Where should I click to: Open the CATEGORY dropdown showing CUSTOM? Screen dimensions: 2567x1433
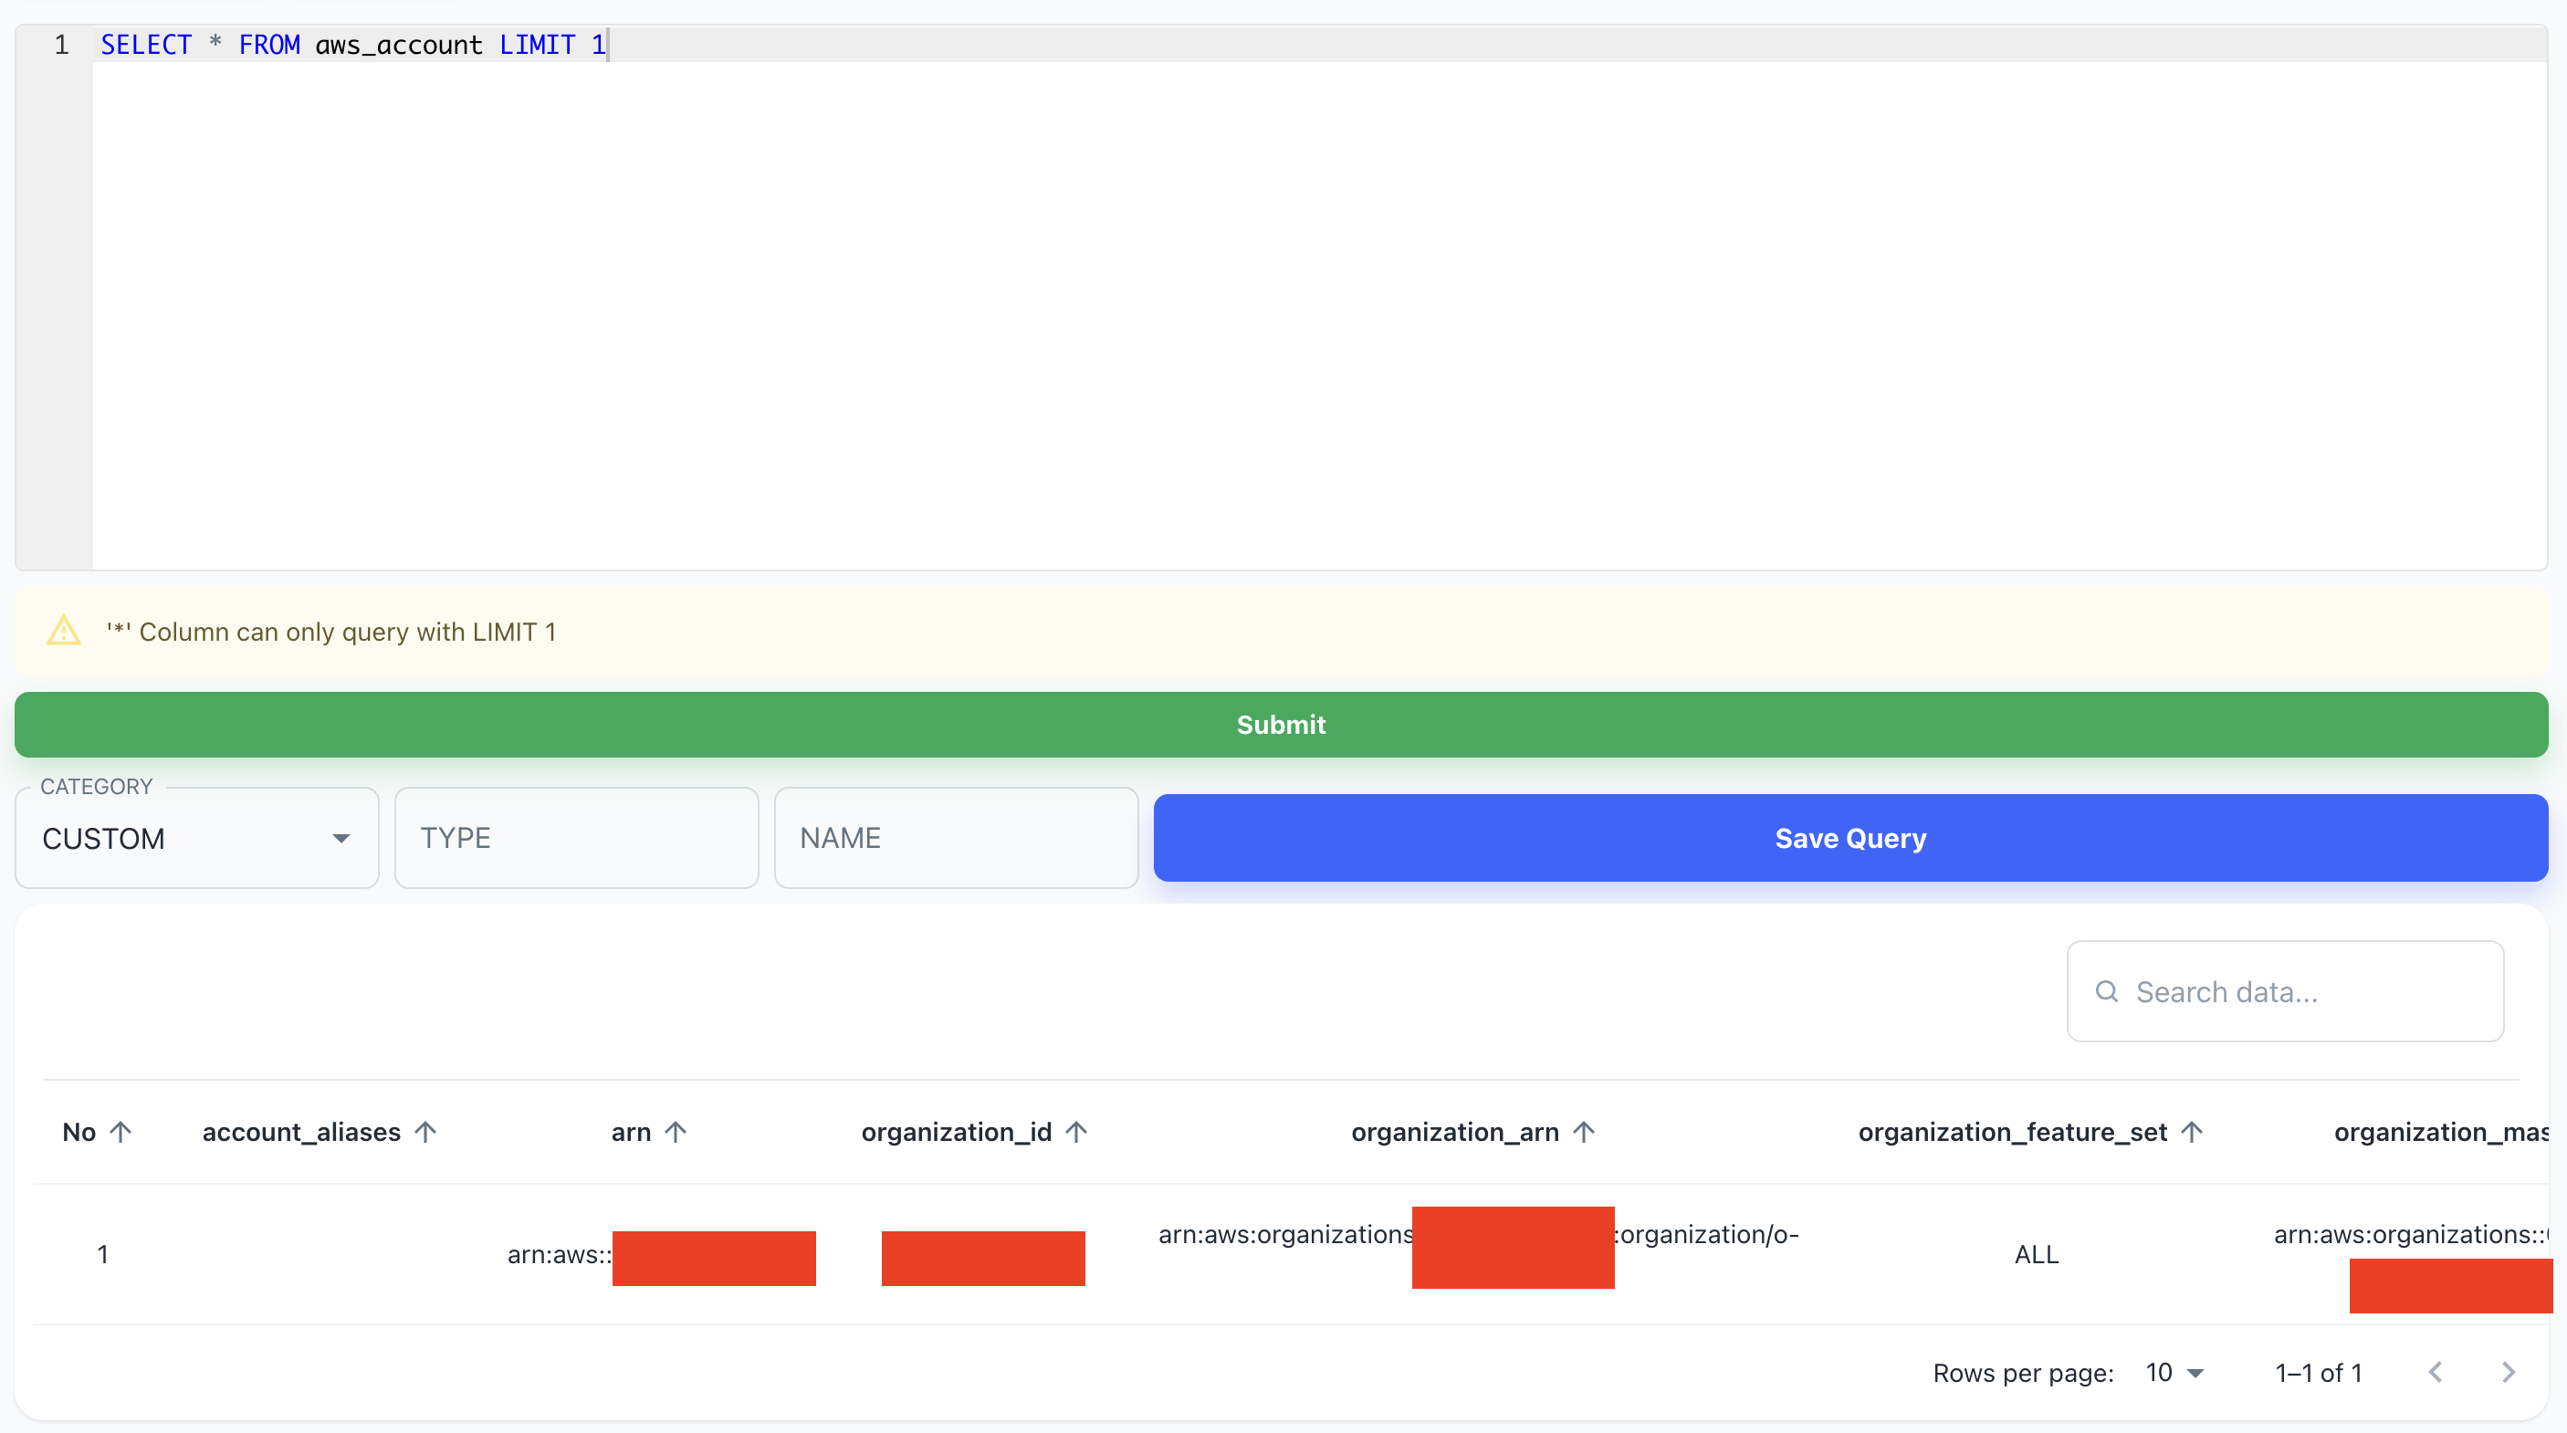point(197,838)
